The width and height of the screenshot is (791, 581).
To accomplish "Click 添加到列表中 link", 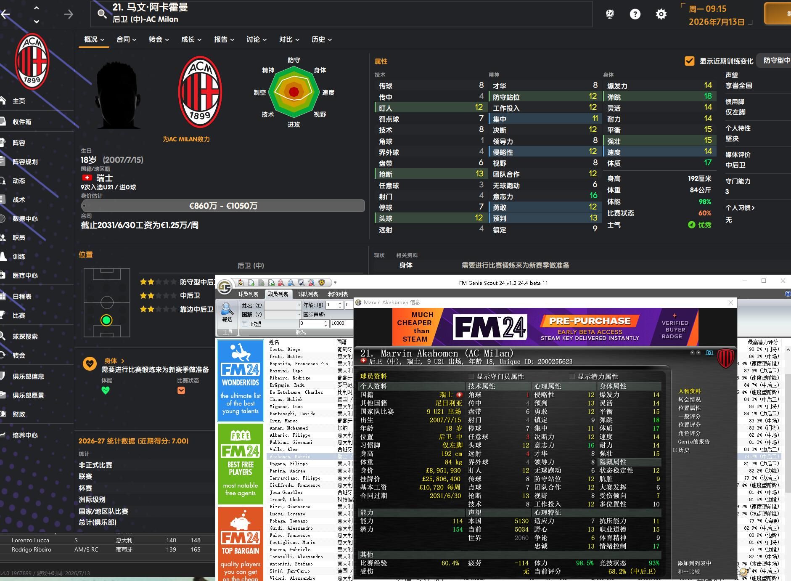I will (x=694, y=563).
